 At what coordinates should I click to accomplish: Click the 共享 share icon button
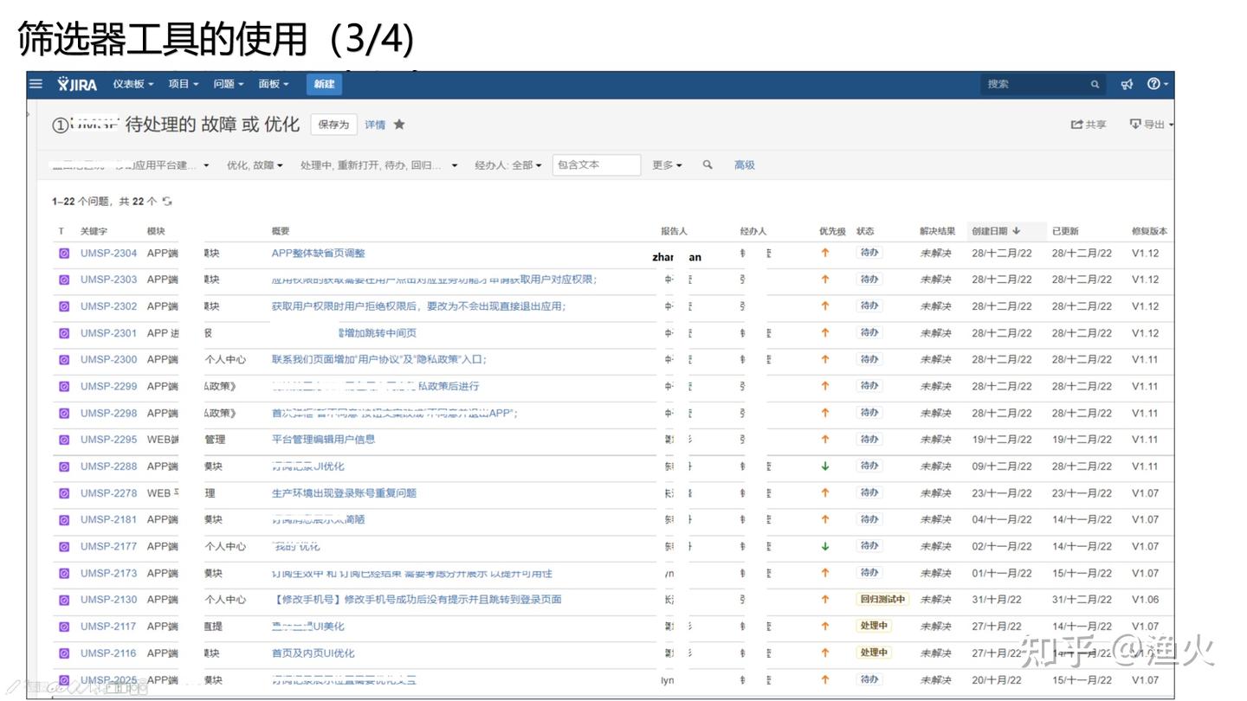(1089, 125)
